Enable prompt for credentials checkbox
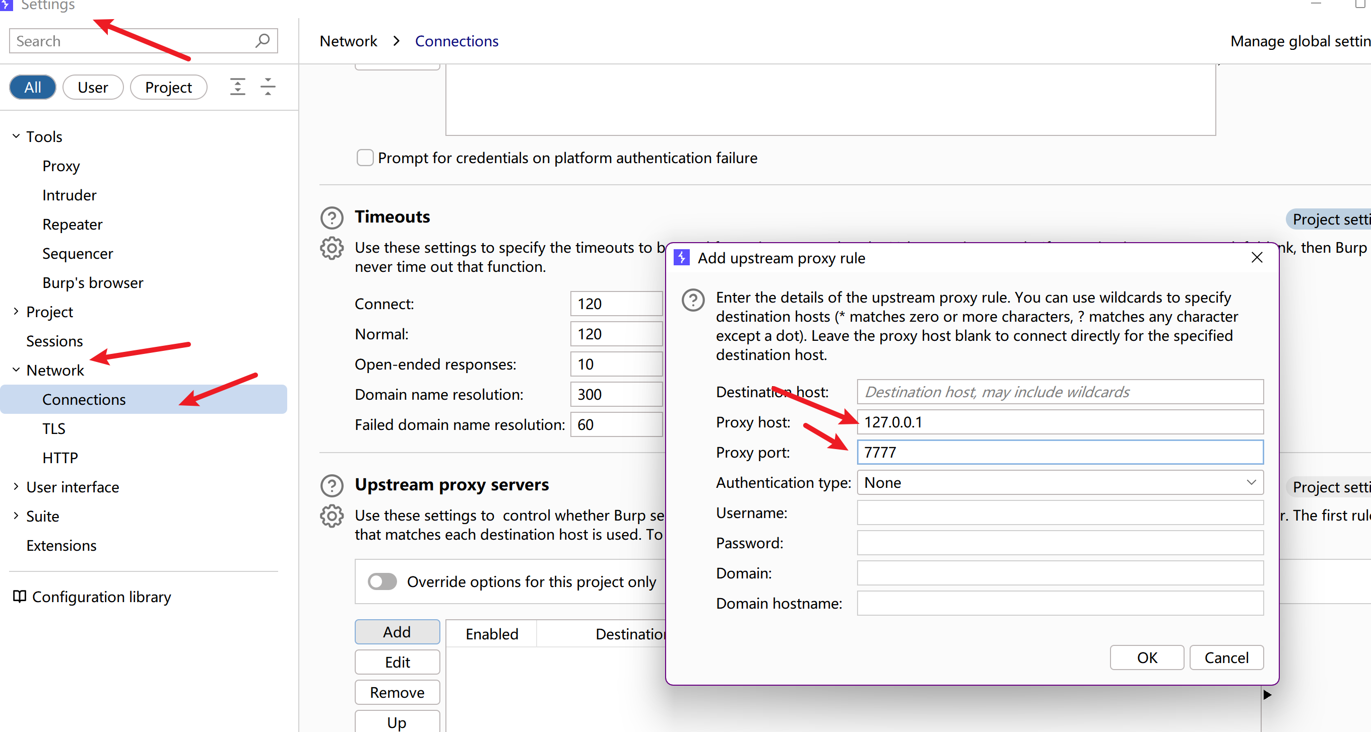The width and height of the screenshot is (1371, 732). 365,158
